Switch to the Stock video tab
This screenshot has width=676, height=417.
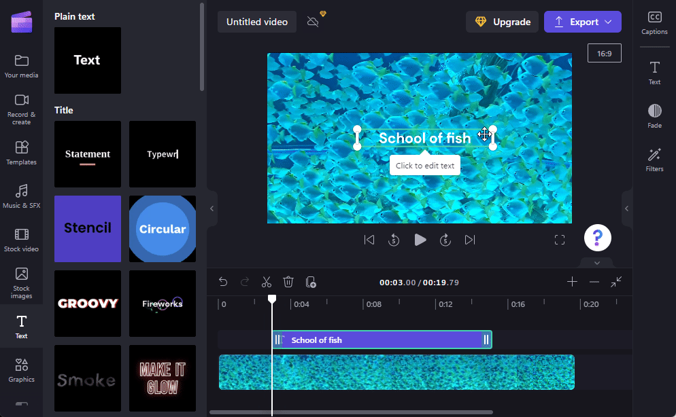click(21, 240)
